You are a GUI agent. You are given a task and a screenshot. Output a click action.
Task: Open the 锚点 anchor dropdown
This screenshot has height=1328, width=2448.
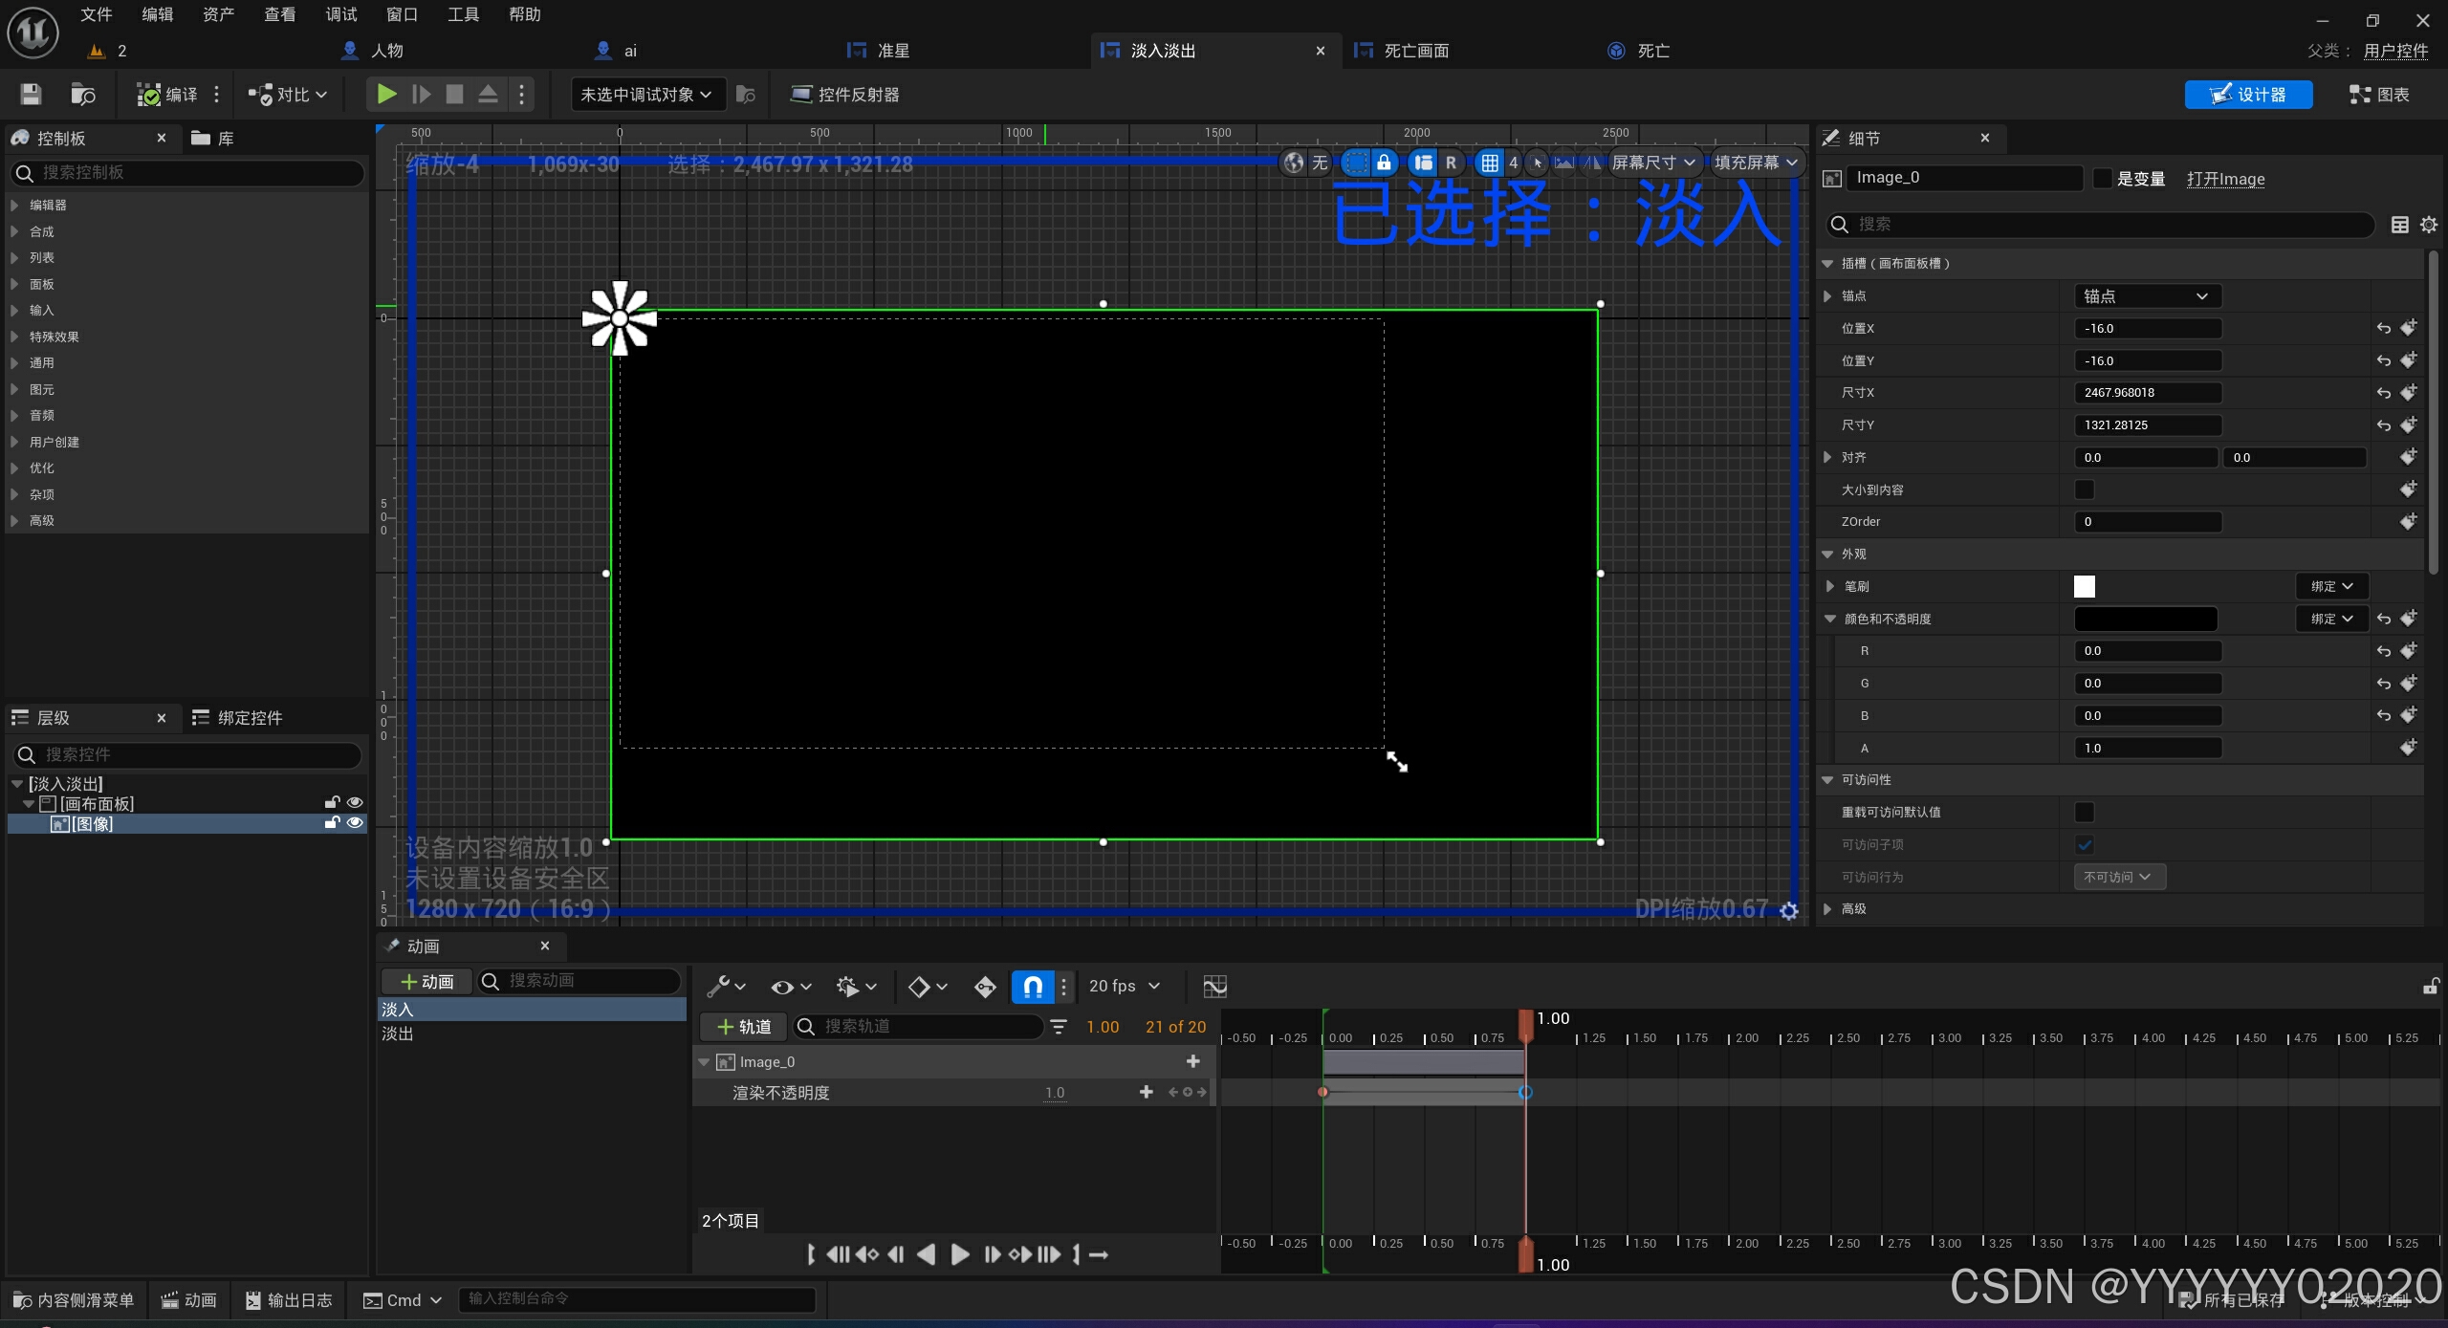click(x=2147, y=296)
